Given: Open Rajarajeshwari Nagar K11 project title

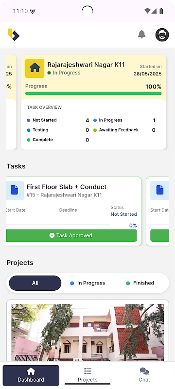Looking at the screenshot, I should coord(86,65).
